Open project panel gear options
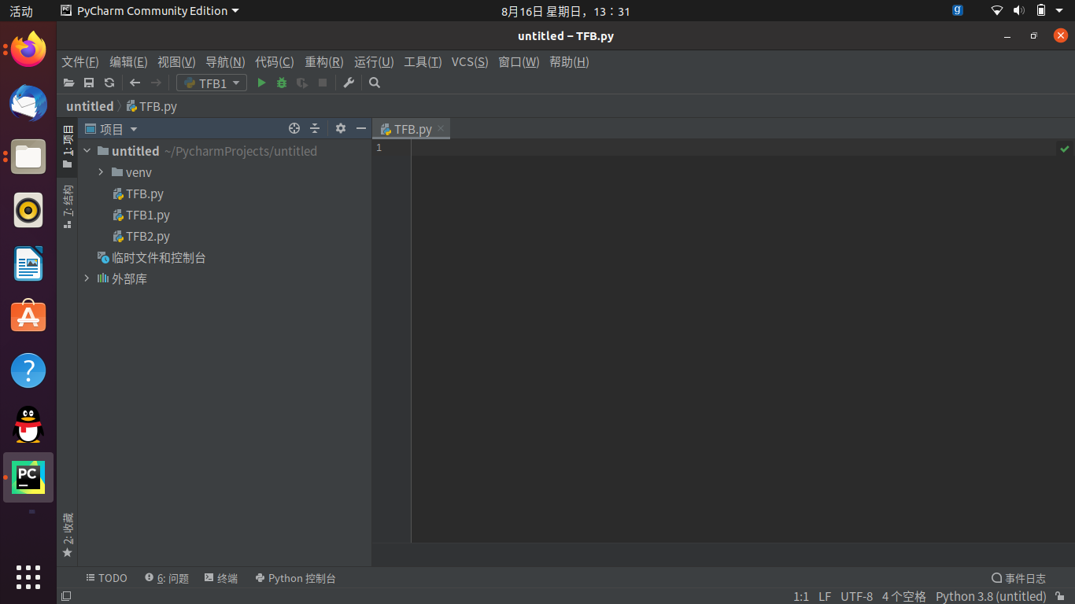 [x=341, y=128]
